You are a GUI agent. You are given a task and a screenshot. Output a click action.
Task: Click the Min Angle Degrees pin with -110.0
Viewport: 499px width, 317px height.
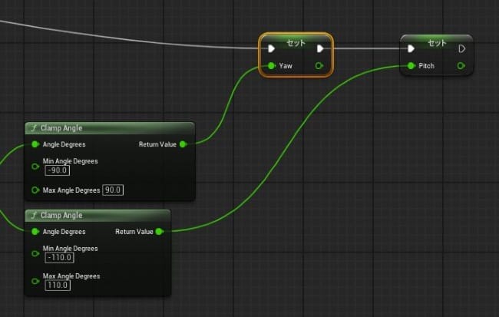click(x=35, y=253)
